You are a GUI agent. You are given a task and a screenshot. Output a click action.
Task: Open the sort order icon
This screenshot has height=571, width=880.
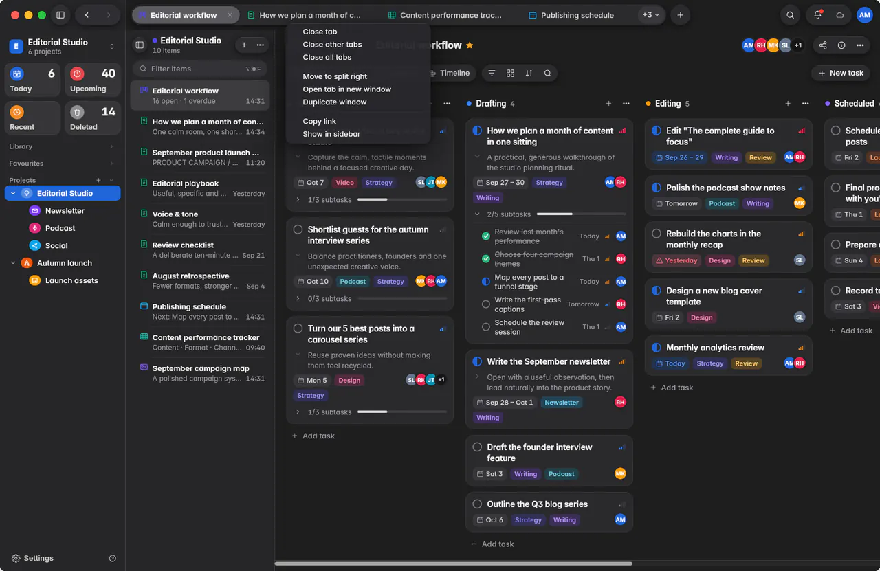tap(529, 73)
